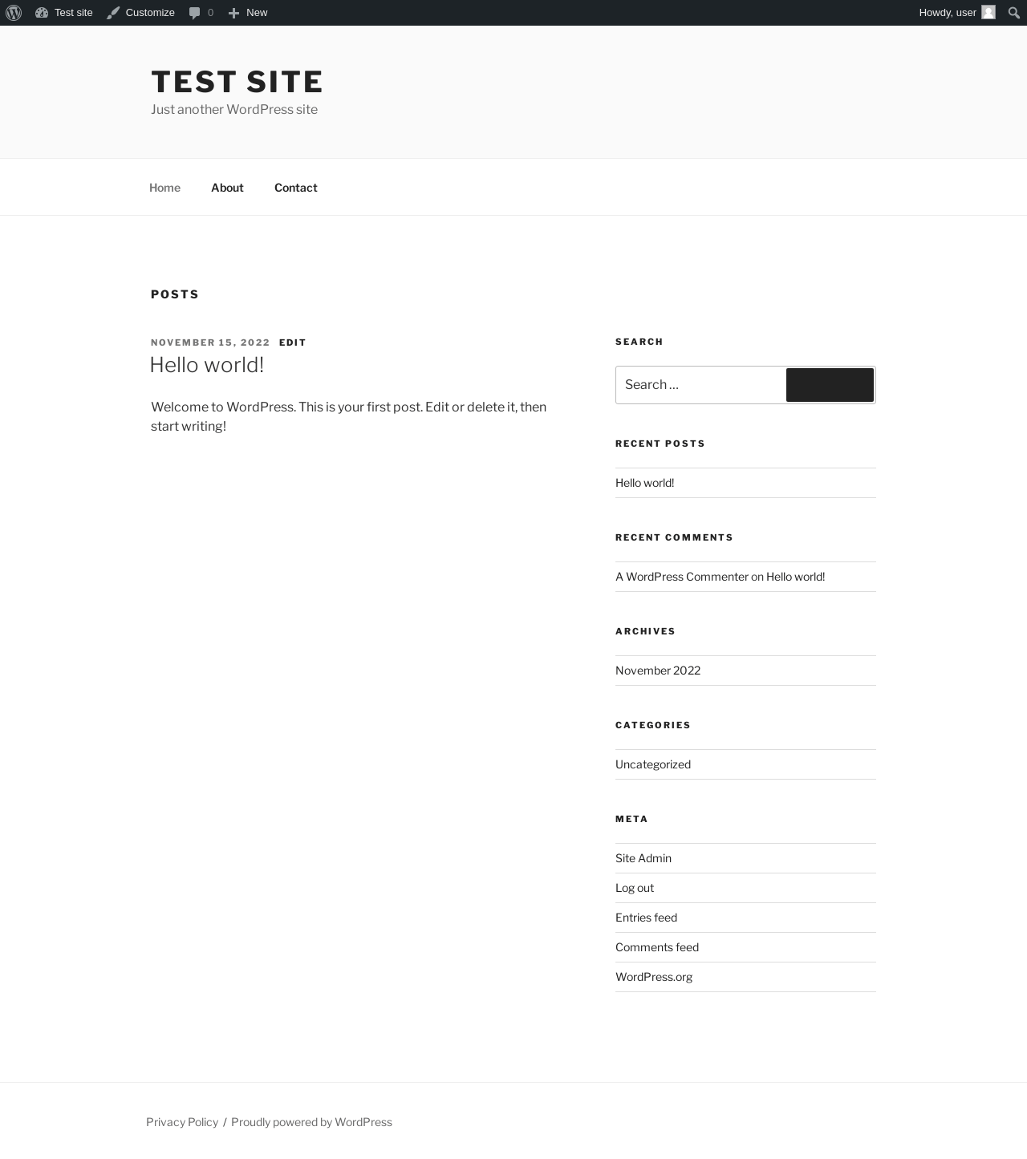This screenshot has height=1159, width=1027.
Task: Open the Test site dashboard icon
Action: (42, 13)
